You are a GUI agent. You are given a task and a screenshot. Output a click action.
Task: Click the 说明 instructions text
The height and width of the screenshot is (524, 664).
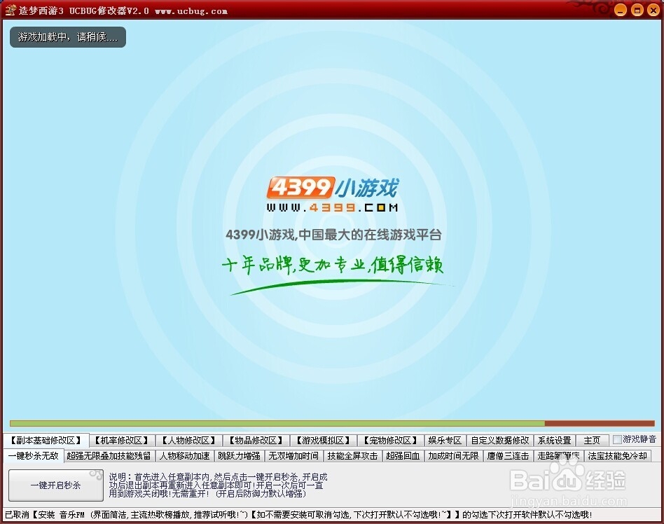click(218, 485)
